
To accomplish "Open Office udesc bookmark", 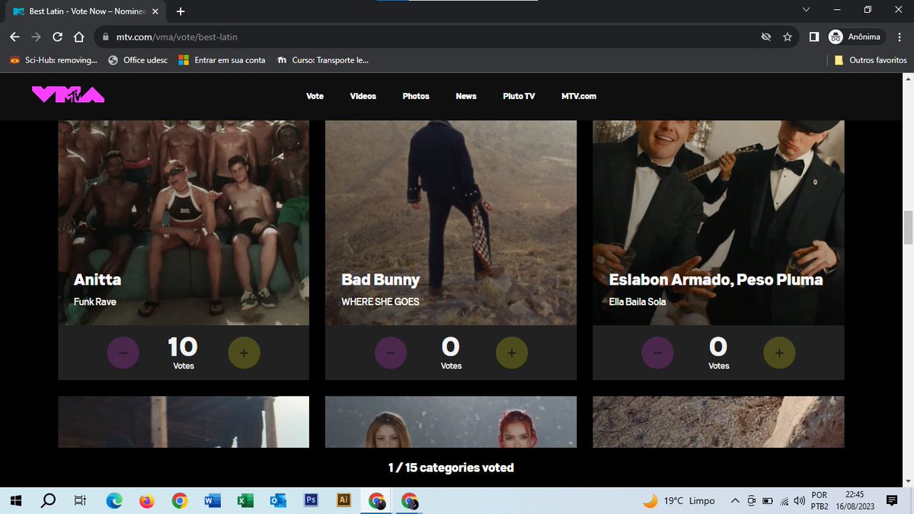I will click(x=138, y=60).
